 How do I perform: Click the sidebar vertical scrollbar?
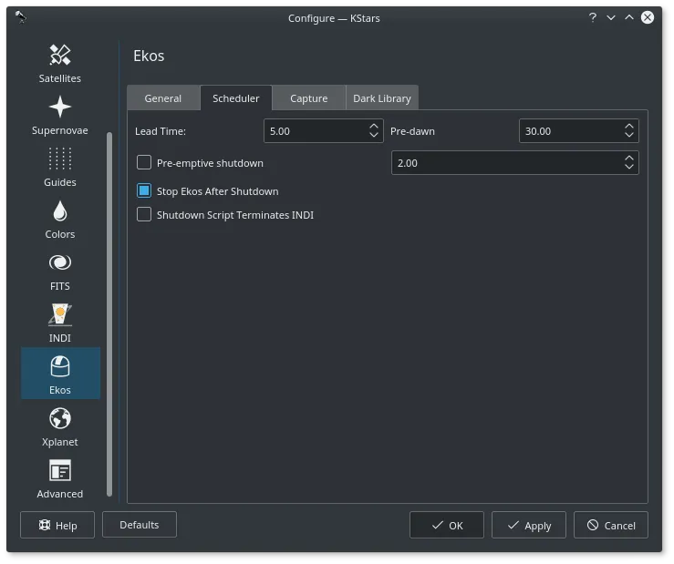click(x=109, y=313)
